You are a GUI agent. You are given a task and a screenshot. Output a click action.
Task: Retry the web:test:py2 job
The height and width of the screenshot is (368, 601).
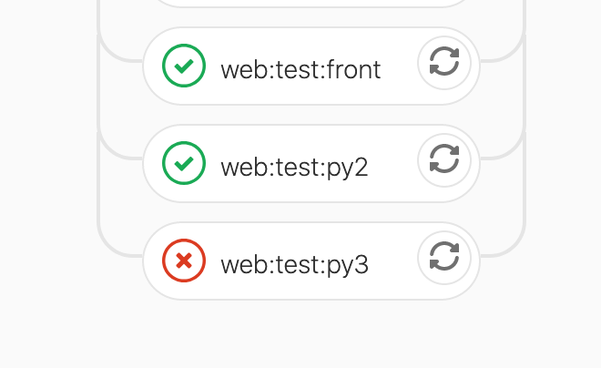(444, 160)
